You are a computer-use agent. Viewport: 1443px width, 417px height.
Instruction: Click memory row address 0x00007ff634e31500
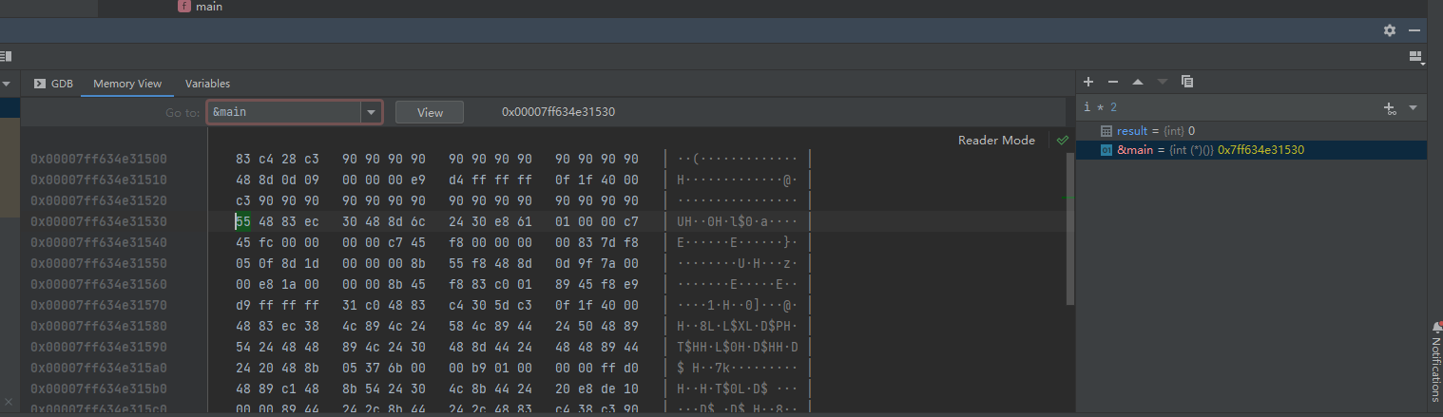tap(99, 159)
